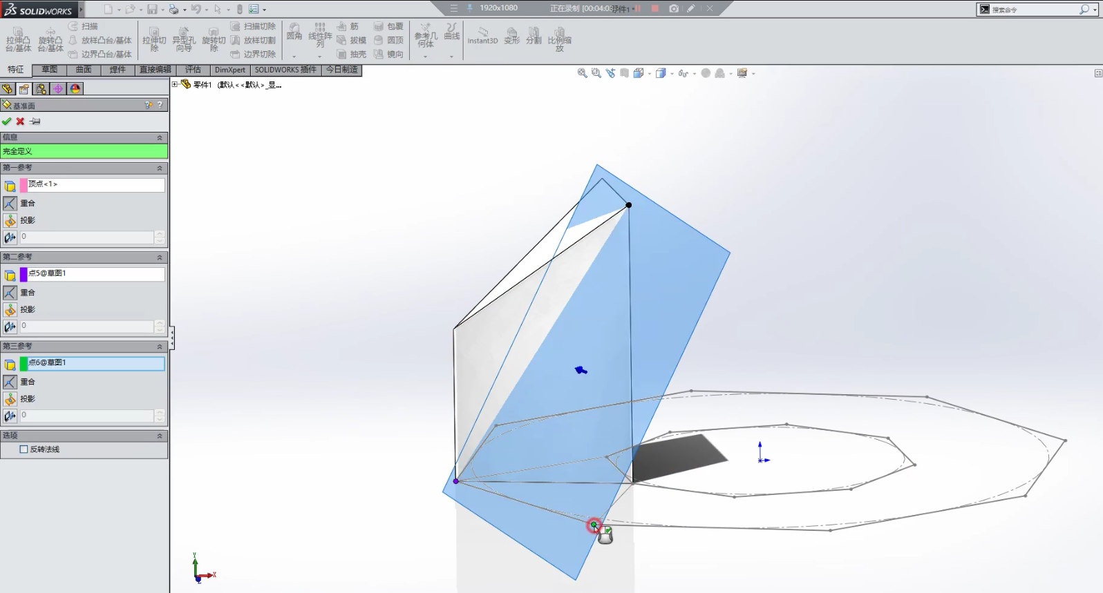Screen dimensions: 1103x593
Task: Toggle 重合 constraint under 第一参考
Action: (x=10, y=204)
